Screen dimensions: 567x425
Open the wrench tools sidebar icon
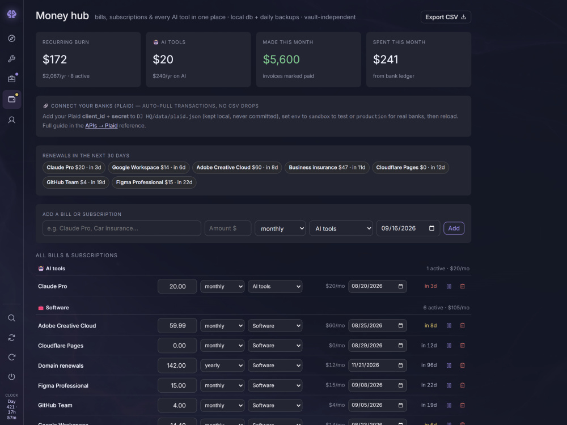pos(11,58)
